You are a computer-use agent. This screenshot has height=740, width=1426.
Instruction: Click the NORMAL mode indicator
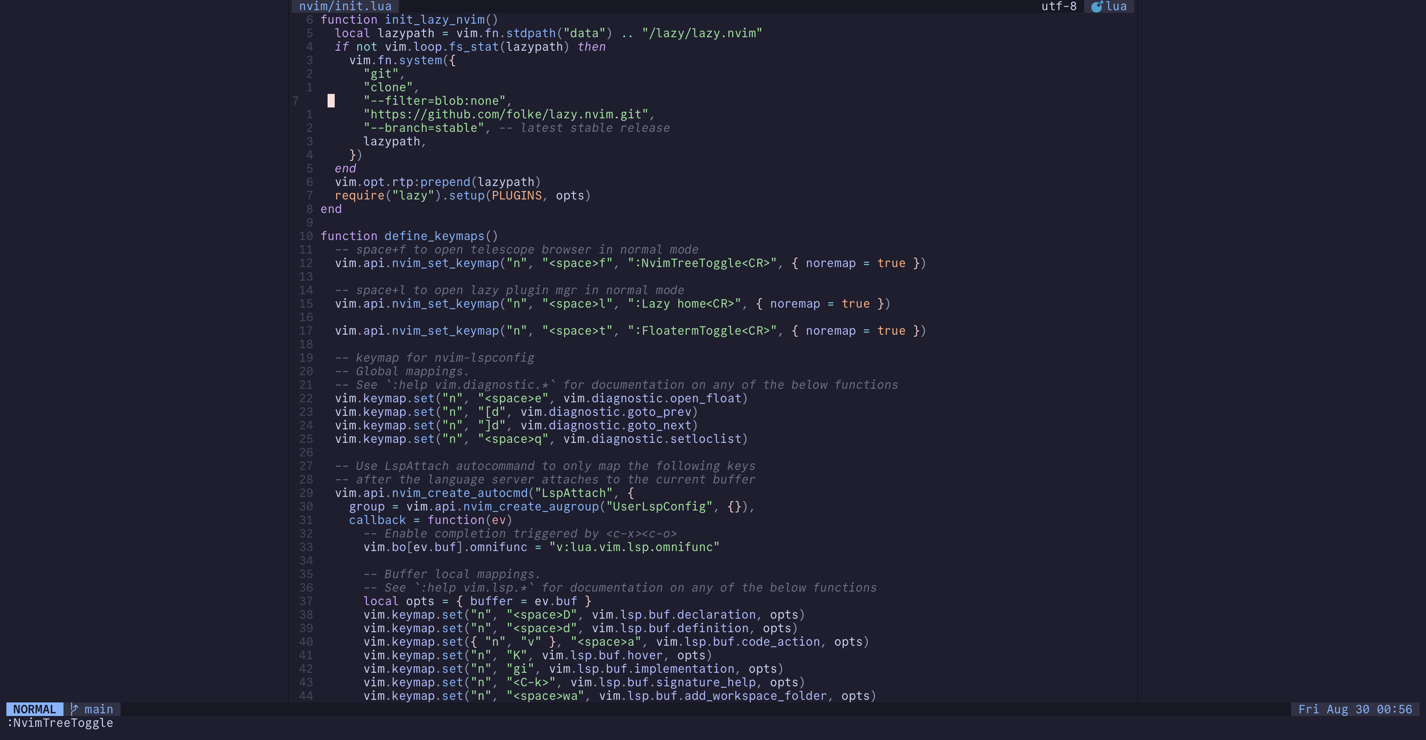point(34,709)
